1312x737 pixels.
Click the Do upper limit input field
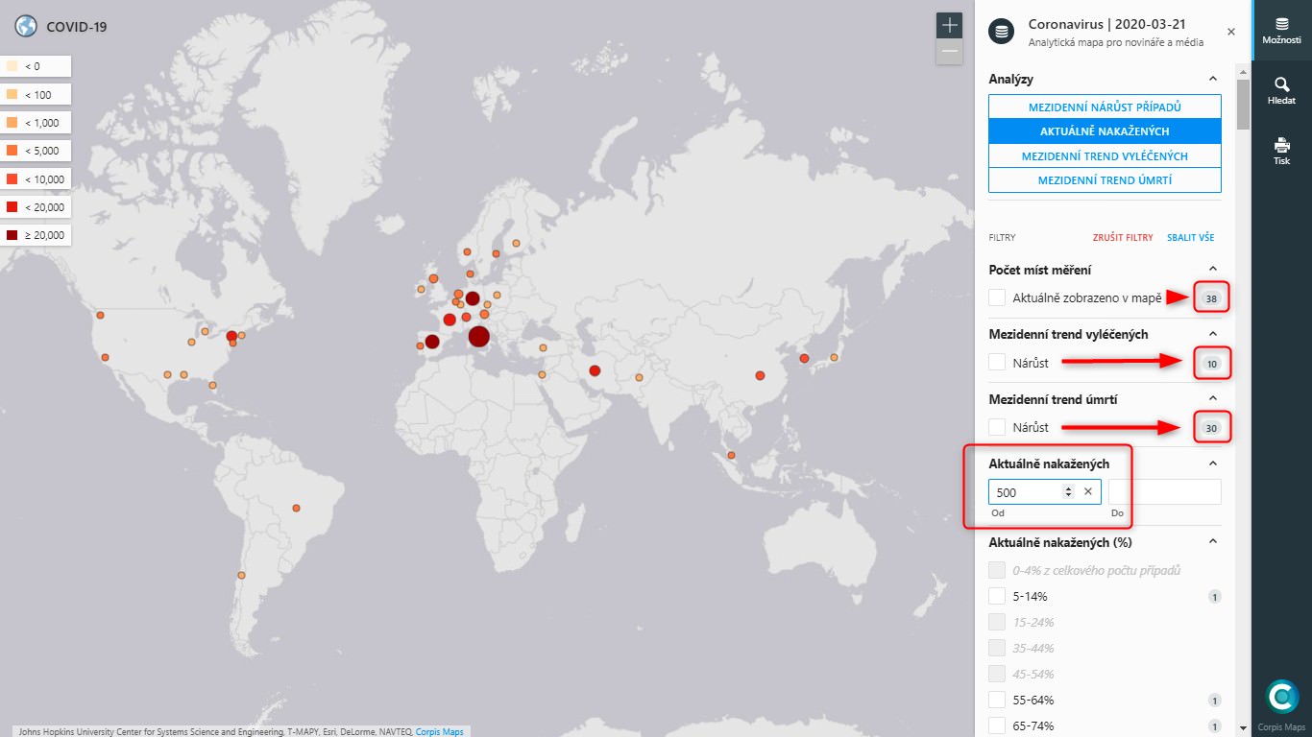pos(1164,491)
